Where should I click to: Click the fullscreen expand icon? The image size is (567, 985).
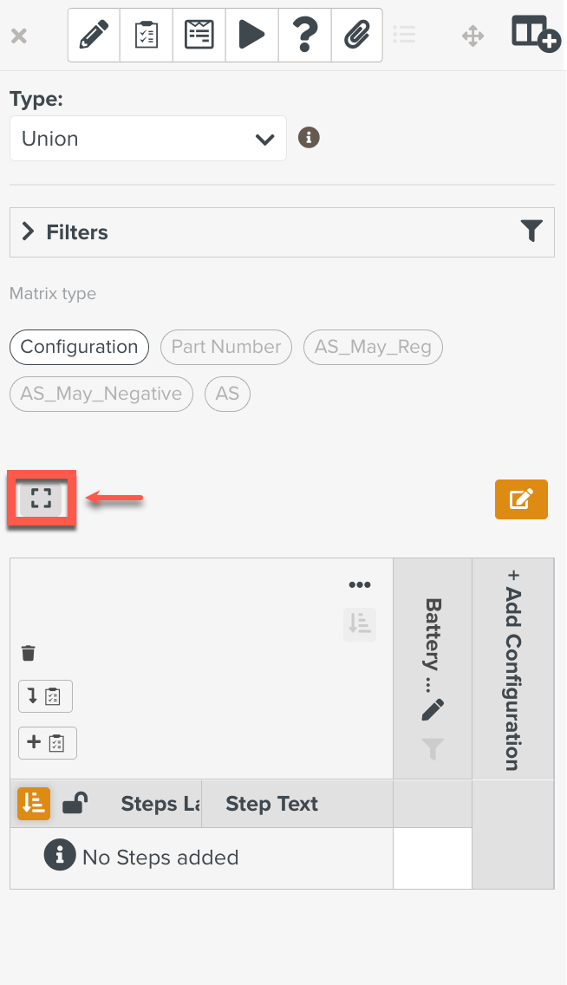point(41,498)
